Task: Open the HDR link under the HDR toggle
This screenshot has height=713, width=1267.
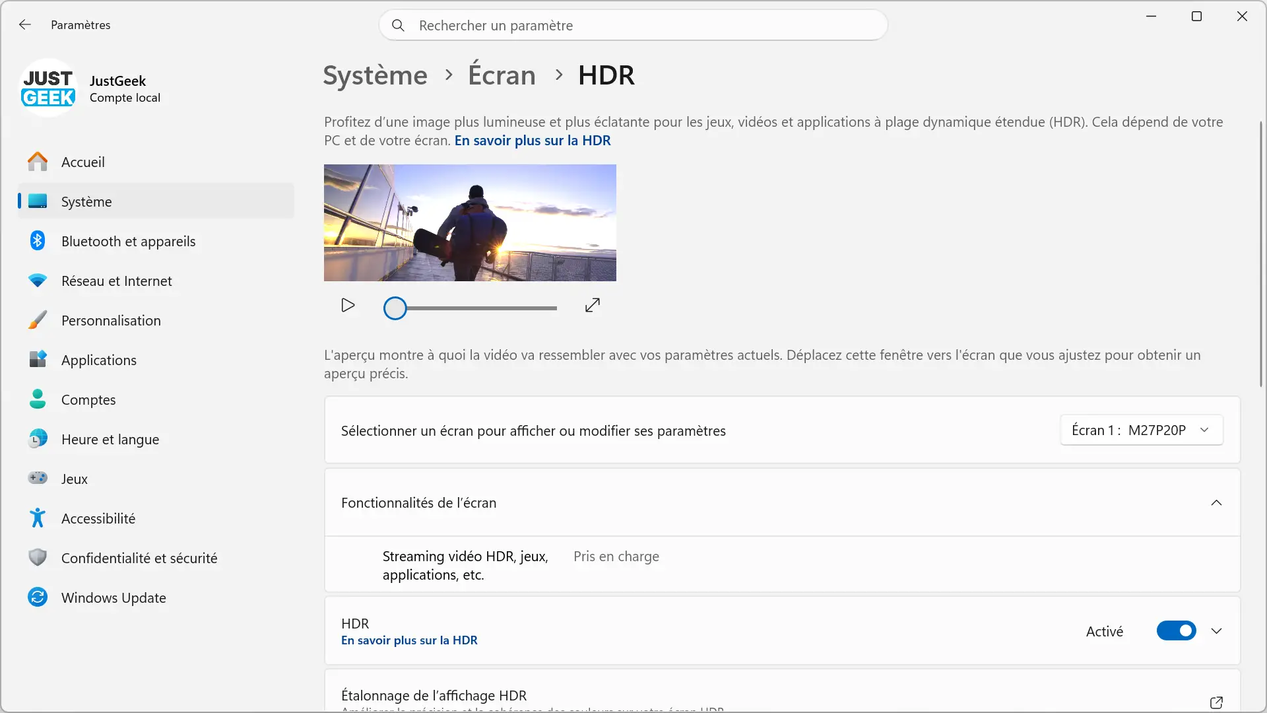Action: click(409, 640)
